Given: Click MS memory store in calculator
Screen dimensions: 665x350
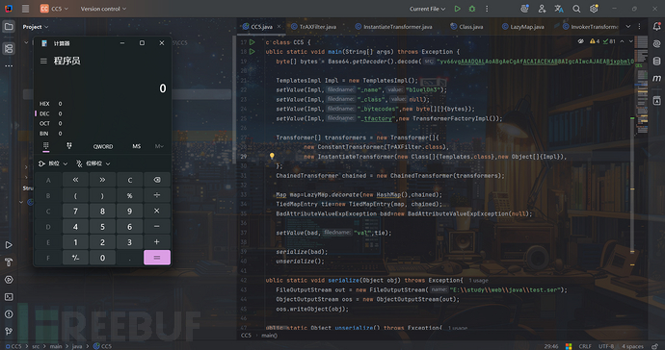Looking at the screenshot, I should (136, 146).
